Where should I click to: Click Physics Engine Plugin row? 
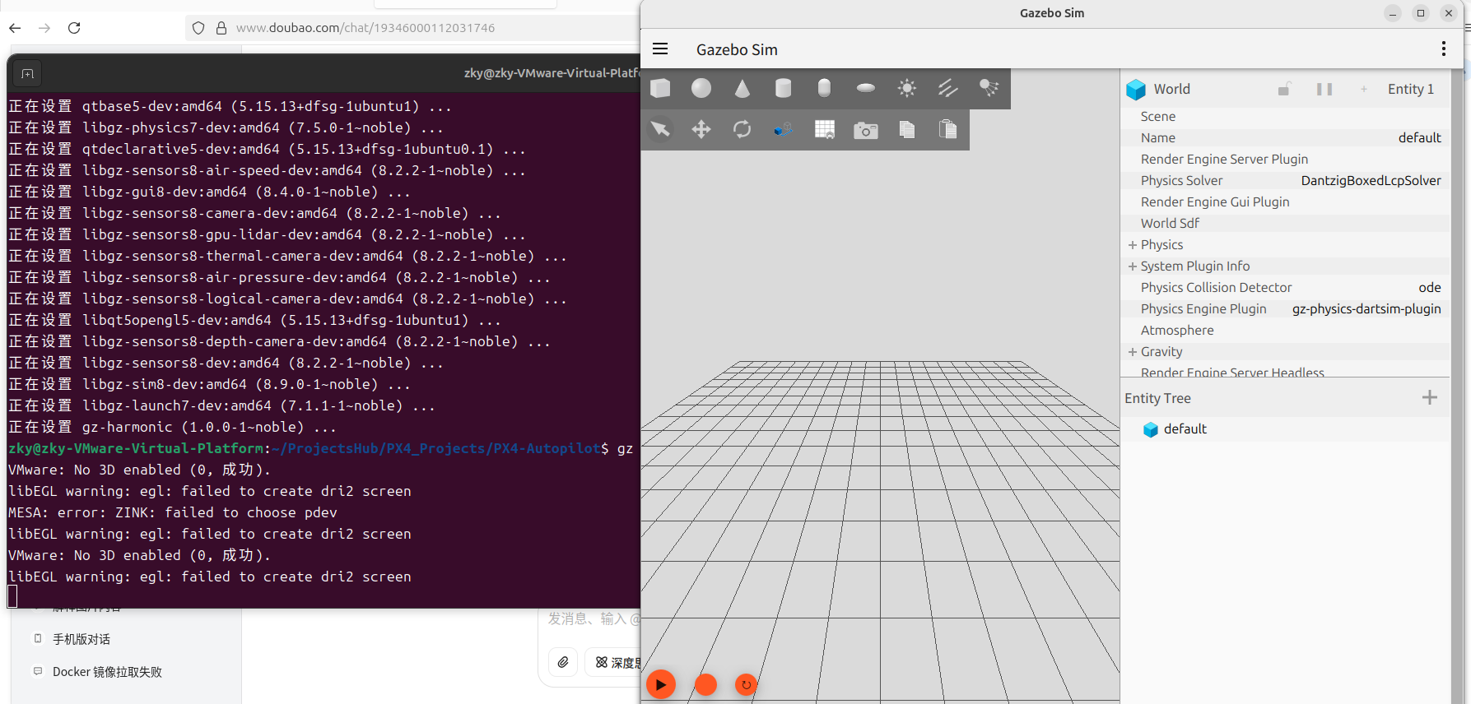pos(1285,309)
